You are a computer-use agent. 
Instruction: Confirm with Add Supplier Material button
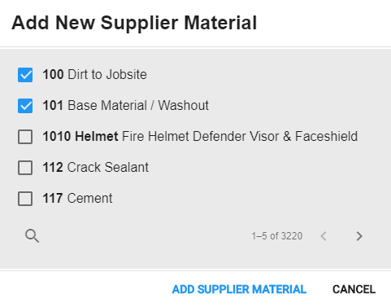pyautogui.click(x=239, y=289)
